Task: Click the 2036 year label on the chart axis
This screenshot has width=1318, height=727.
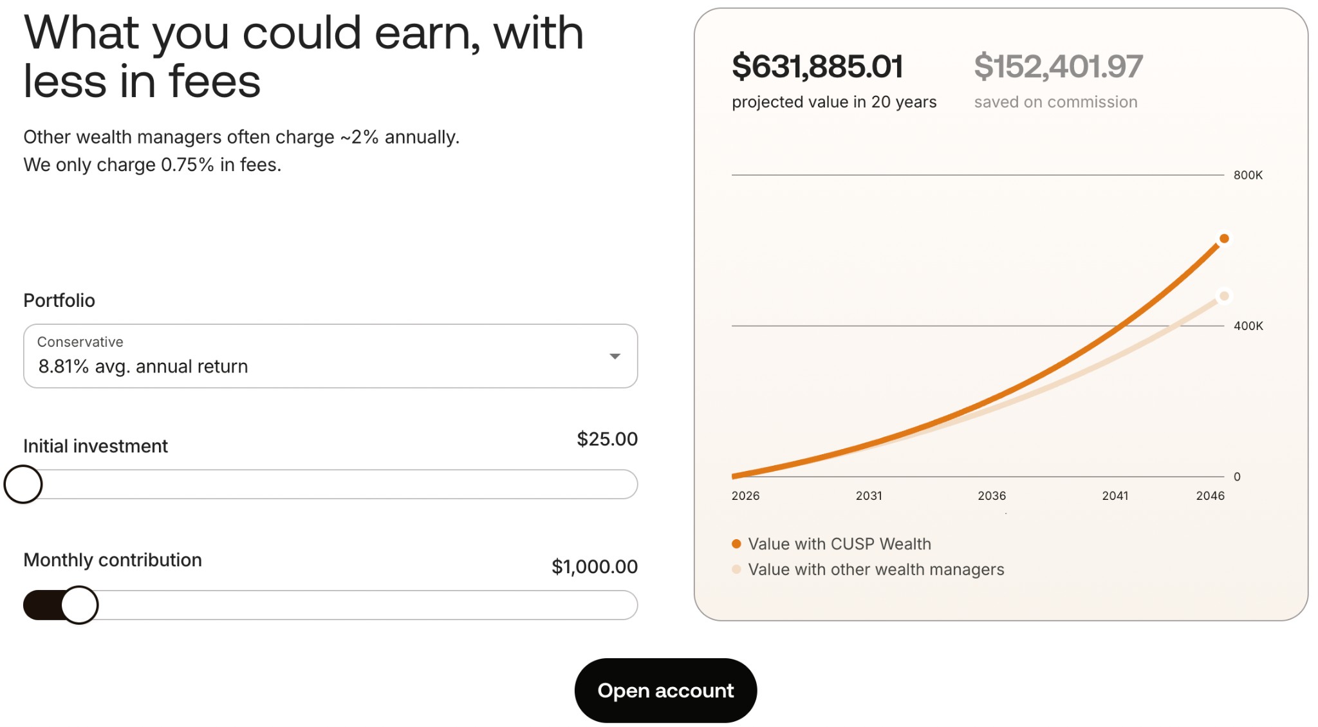Action: coord(992,496)
